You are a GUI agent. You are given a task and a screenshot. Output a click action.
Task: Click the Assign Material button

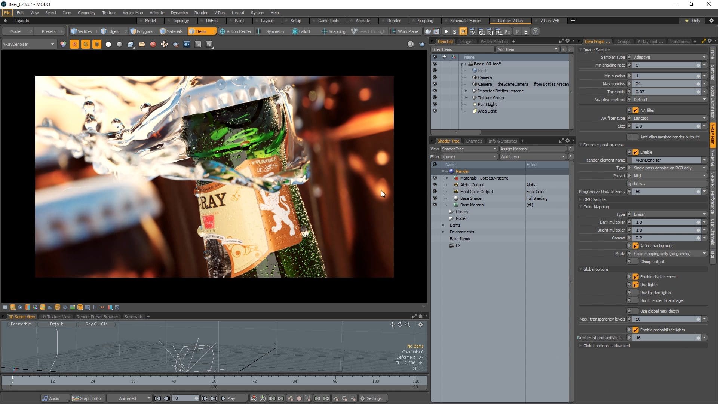533,149
